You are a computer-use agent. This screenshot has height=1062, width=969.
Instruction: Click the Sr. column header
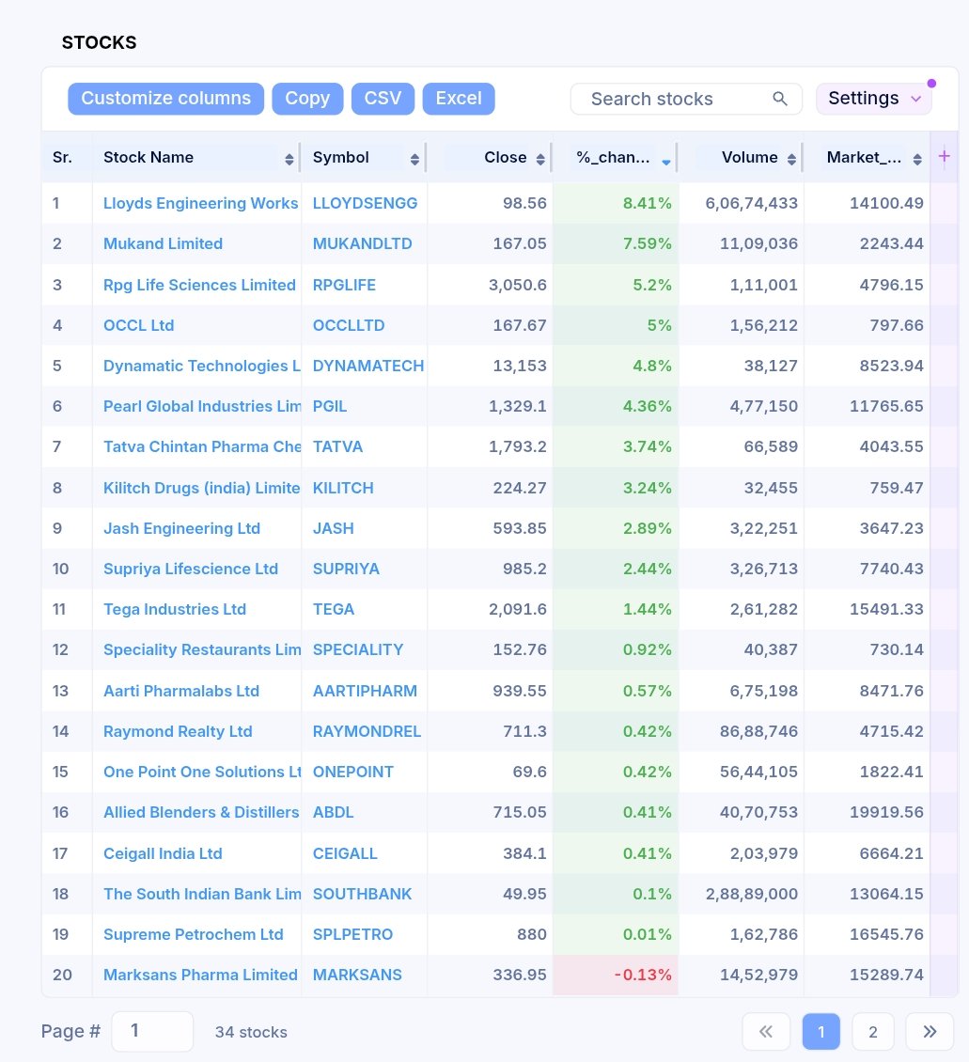(x=62, y=157)
